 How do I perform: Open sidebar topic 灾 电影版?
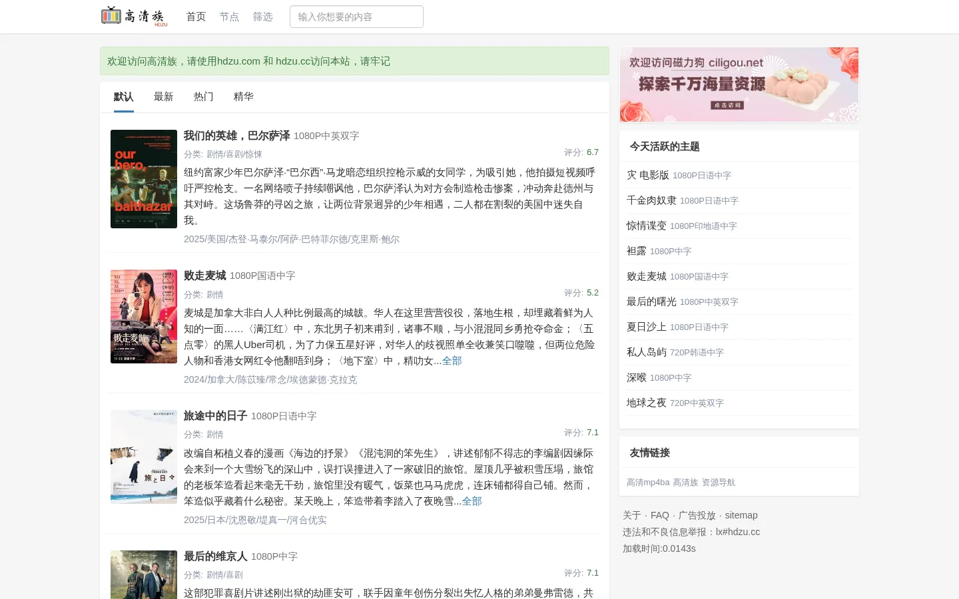648,175
